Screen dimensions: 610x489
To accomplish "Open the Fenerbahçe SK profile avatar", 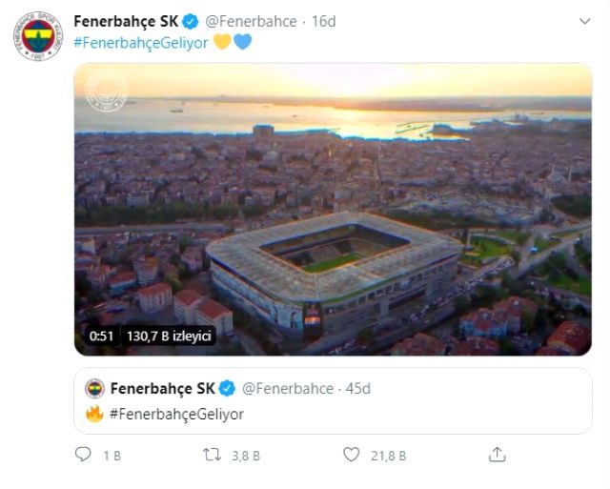I will click(x=38, y=37).
